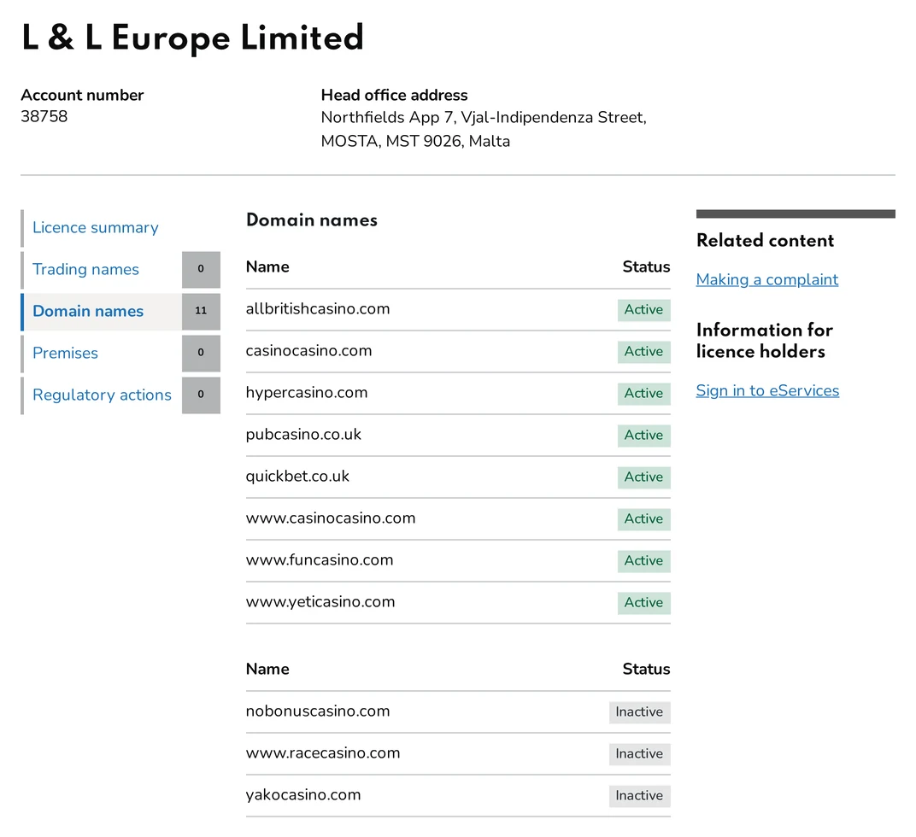Click the pubcasino.co.uk domain name
916x837 pixels.
coord(303,435)
